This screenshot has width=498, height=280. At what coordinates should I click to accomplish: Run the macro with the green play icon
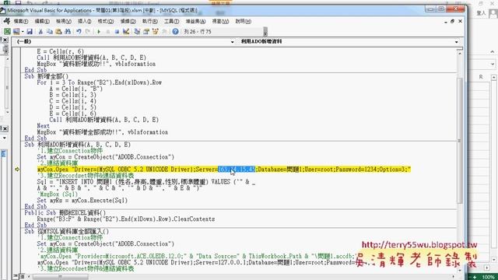[99, 31]
